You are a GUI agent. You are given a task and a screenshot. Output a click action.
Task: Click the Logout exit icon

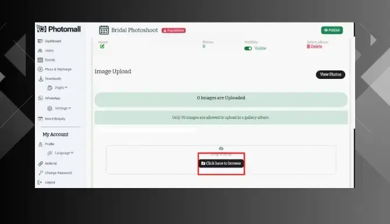(x=40, y=182)
